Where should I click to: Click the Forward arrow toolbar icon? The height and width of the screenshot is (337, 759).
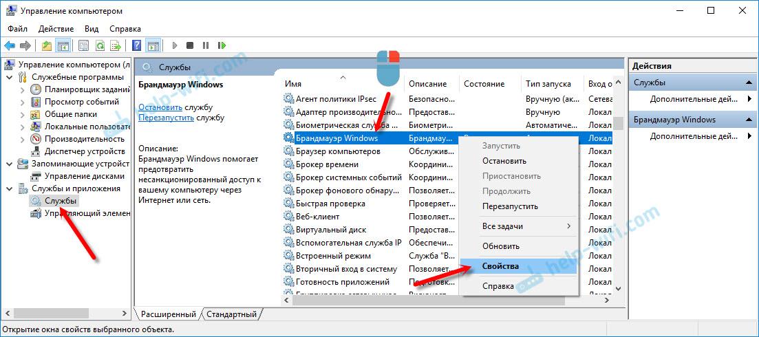click(25, 45)
